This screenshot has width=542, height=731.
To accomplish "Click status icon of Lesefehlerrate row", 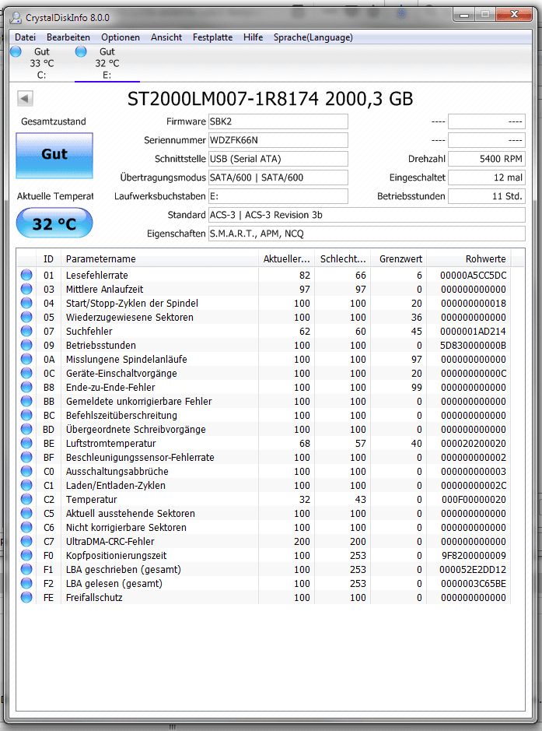I will point(26,275).
